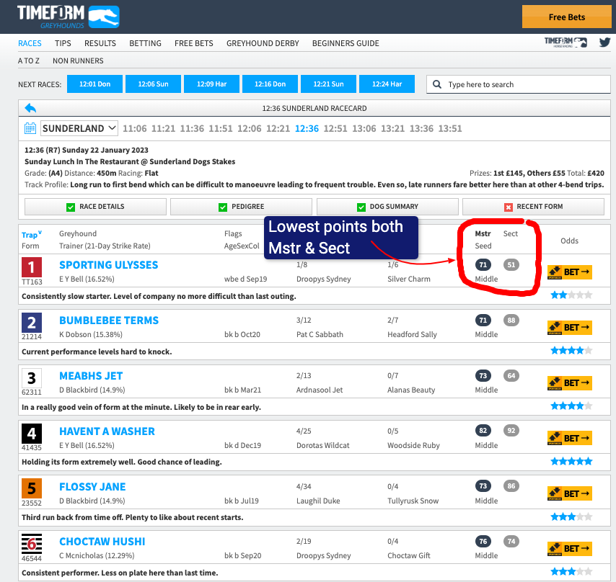Select the 11:06 Sunderland race time

click(x=135, y=129)
